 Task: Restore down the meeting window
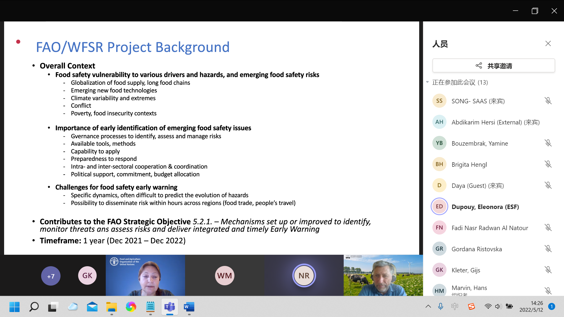click(535, 11)
